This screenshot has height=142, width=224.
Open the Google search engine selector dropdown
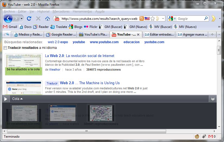[x=174, y=18]
